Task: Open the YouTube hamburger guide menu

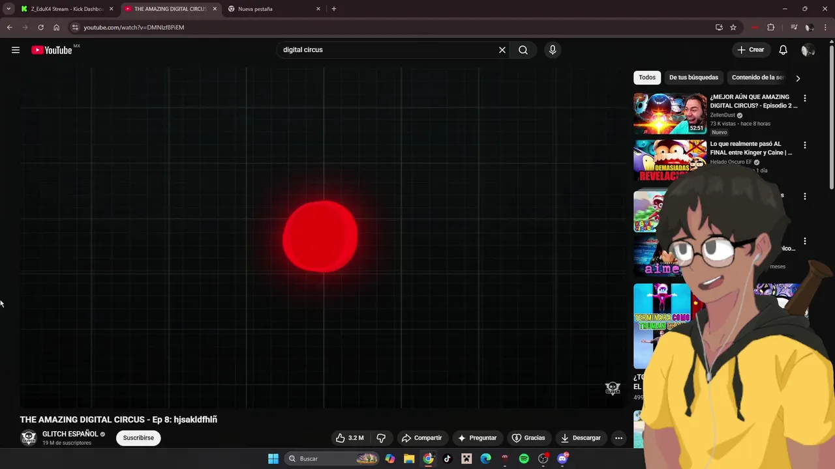Action: 16,50
